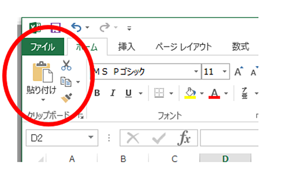Click the Paste clipboard icon
Viewport: 296px width, 188px height.
point(42,72)
